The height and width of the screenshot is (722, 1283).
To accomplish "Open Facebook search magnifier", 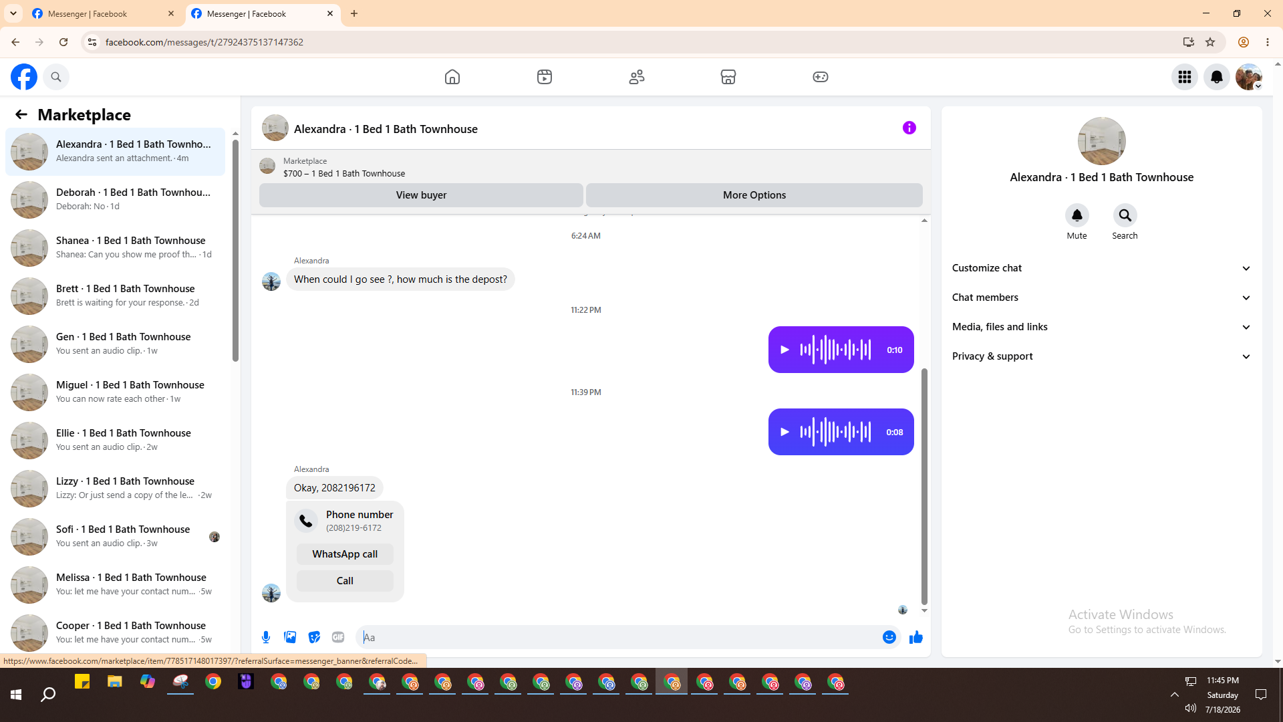I will click(56, 77).
